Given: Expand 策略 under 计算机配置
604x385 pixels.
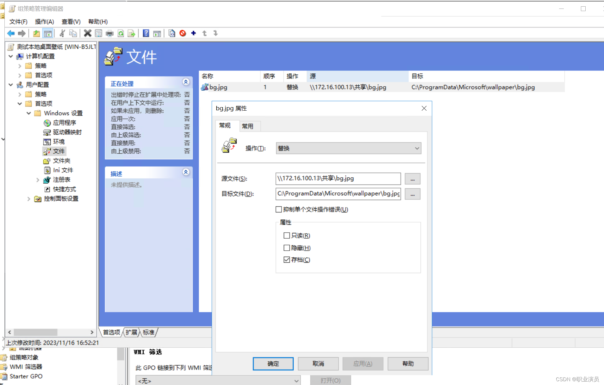Looking at the screenshot, I should point(20,66).
